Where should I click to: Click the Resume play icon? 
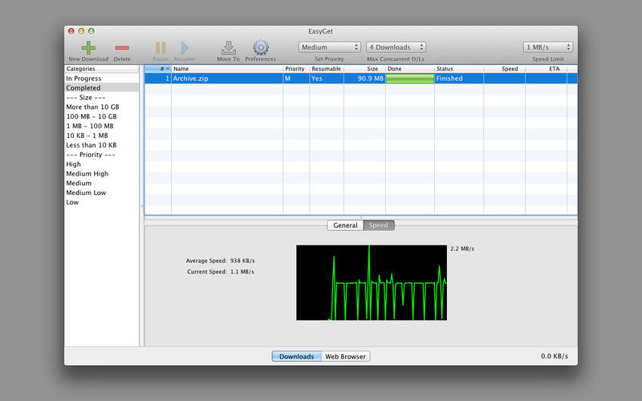[185, 48]
